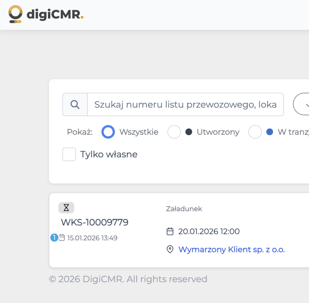Image resolution: width=309 pixels, height=303 pixels.
Task: Click the digiCMR logo icon
Action: (x=15, y=14)
